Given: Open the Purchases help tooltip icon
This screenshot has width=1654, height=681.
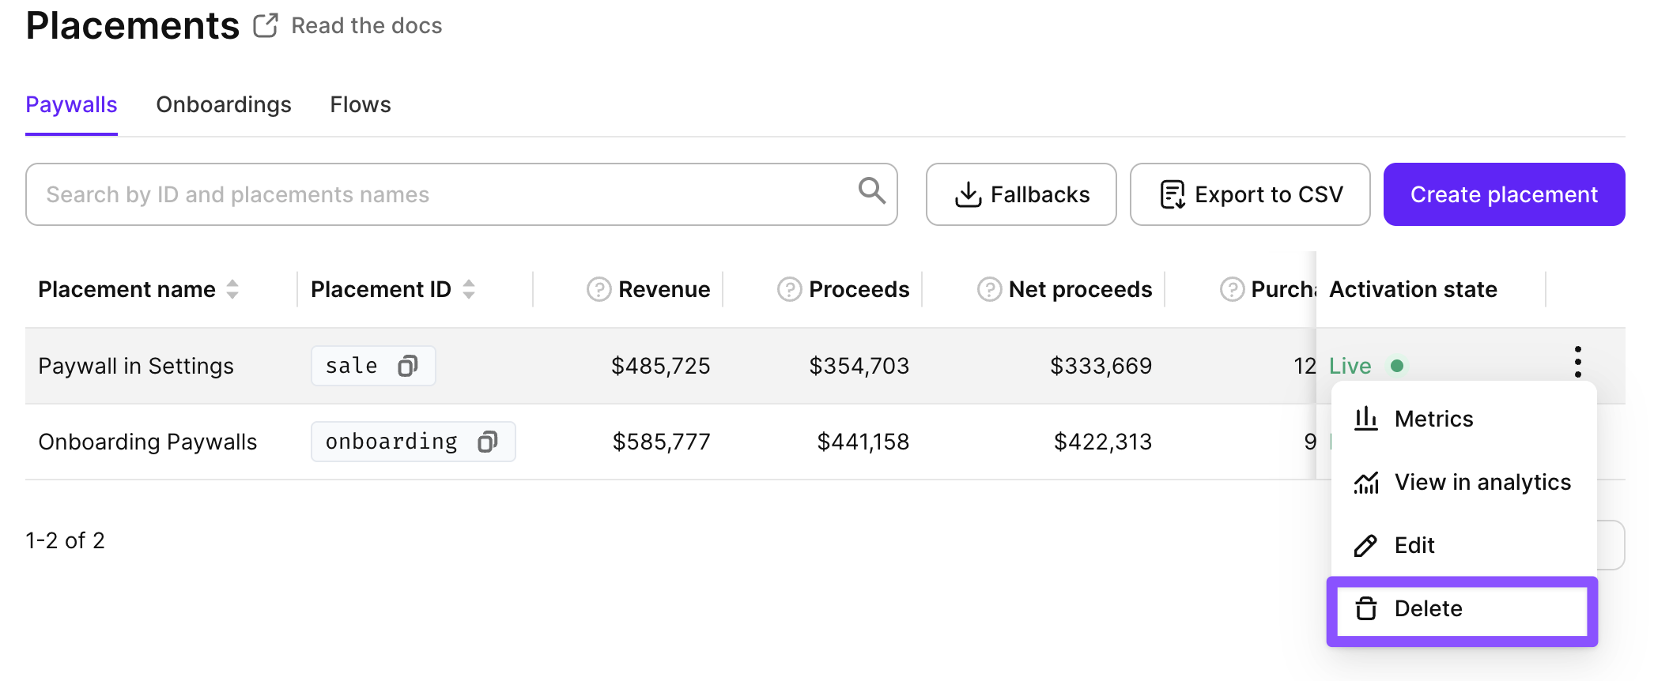Looking at the screenshot, I should [1232, 290].
